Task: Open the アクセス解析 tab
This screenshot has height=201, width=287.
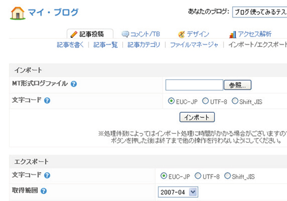Action: click(x=255, y=34)
